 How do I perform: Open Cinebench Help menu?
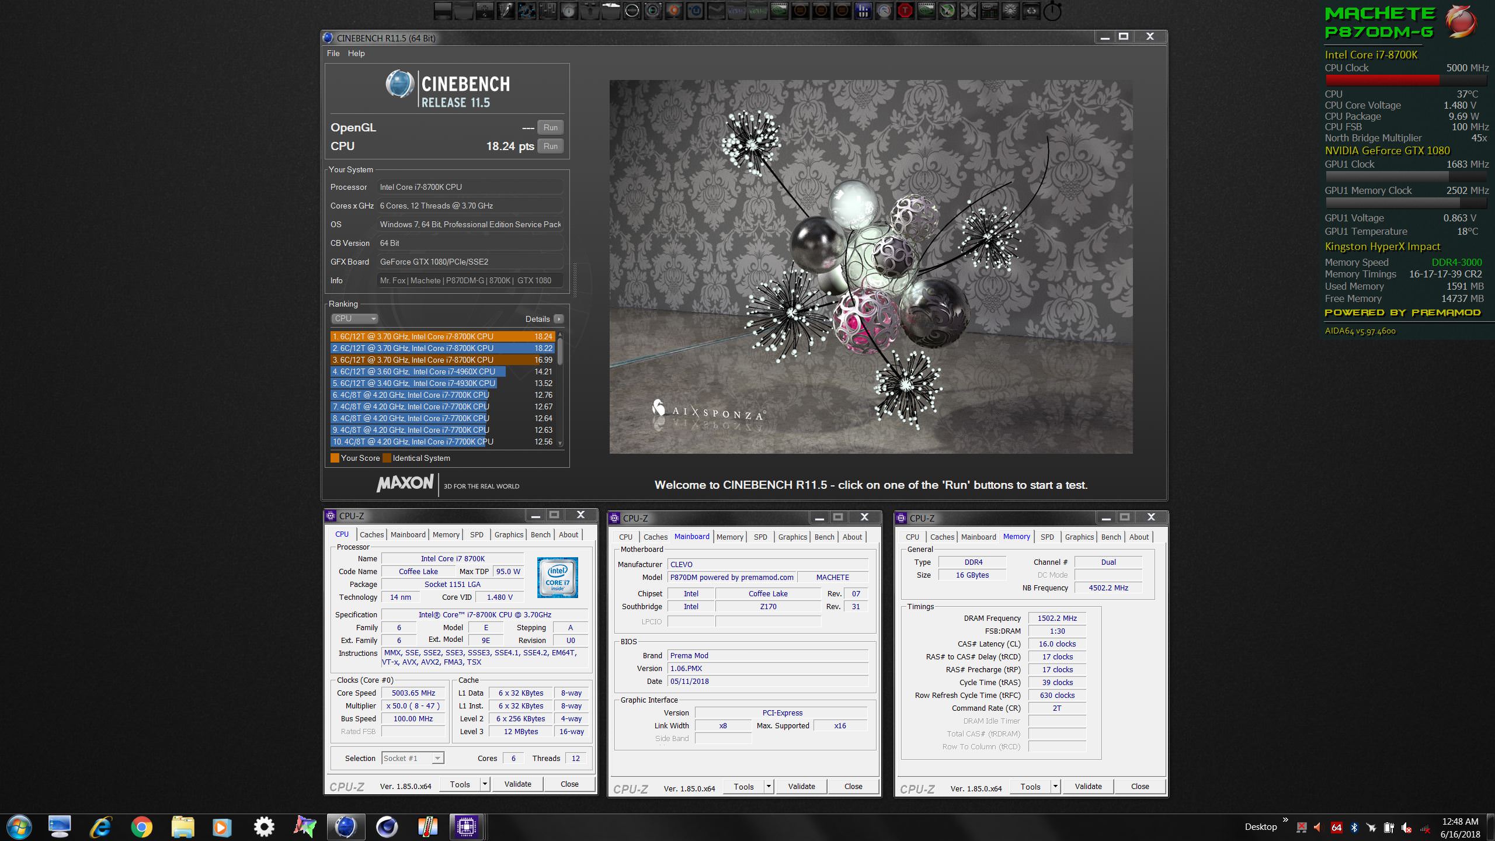click(x=356, y=53)
